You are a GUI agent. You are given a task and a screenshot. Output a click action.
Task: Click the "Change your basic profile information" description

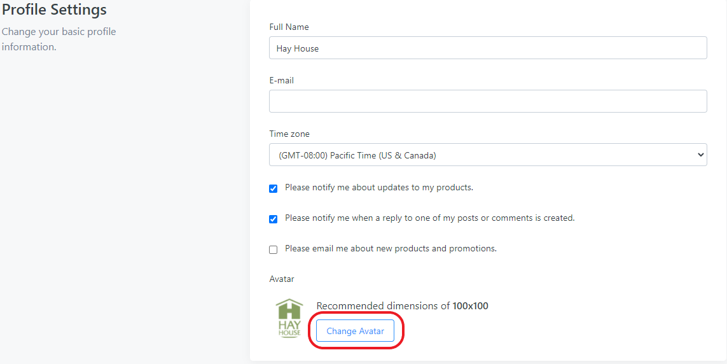tap(59, 39)
